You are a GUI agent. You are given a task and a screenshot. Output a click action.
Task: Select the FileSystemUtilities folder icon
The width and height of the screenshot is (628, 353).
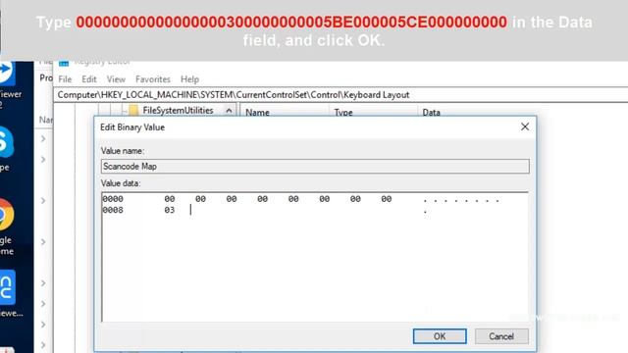[x=133, y=110]
